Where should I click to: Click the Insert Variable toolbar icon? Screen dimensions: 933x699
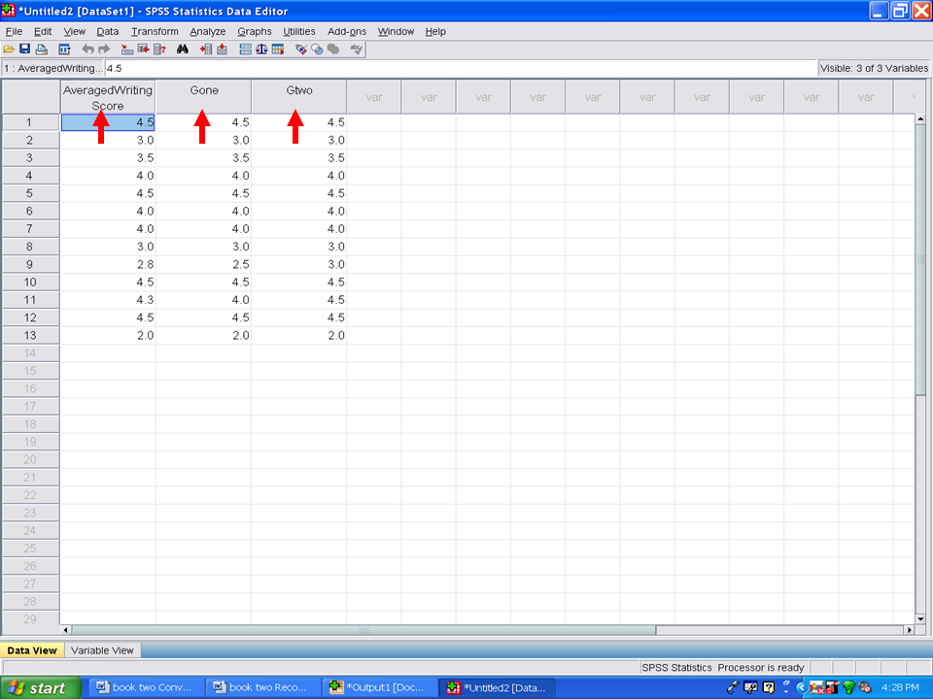[x=222, y=49]
